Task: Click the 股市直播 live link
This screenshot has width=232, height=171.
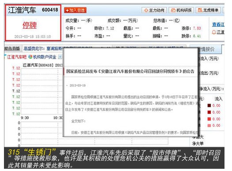Action: (12, 49)
